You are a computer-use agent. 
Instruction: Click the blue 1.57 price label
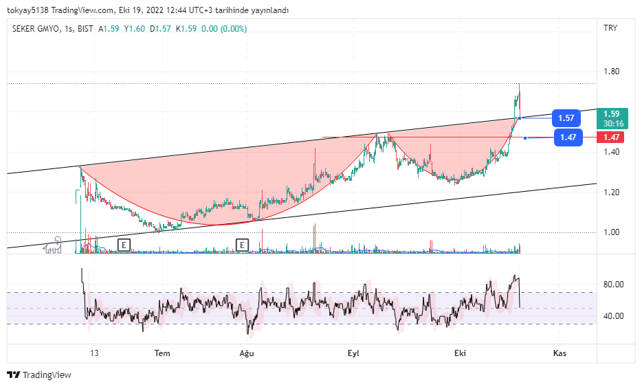pos(566,118)
